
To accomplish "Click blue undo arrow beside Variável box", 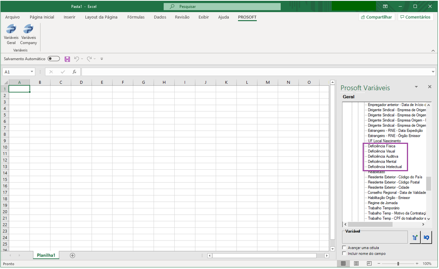I will click(426, 237).
